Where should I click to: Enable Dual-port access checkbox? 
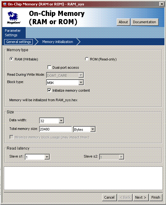click(x=49, y=67)
